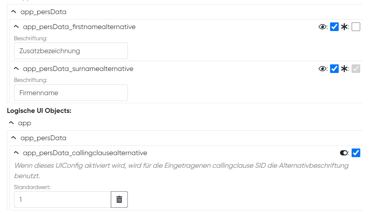Collapse the app_persData_surnamealternative section
The height and width of the screenshot is (214, 374).
(16, 68)
